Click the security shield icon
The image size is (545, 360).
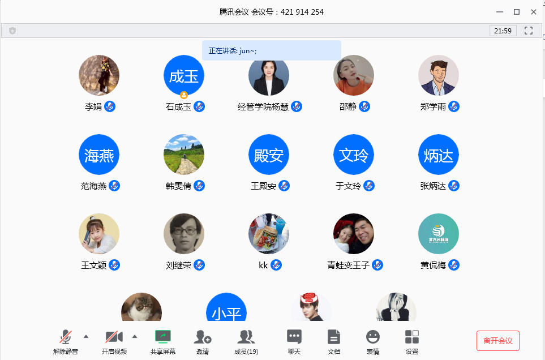[x=12, y=31]
